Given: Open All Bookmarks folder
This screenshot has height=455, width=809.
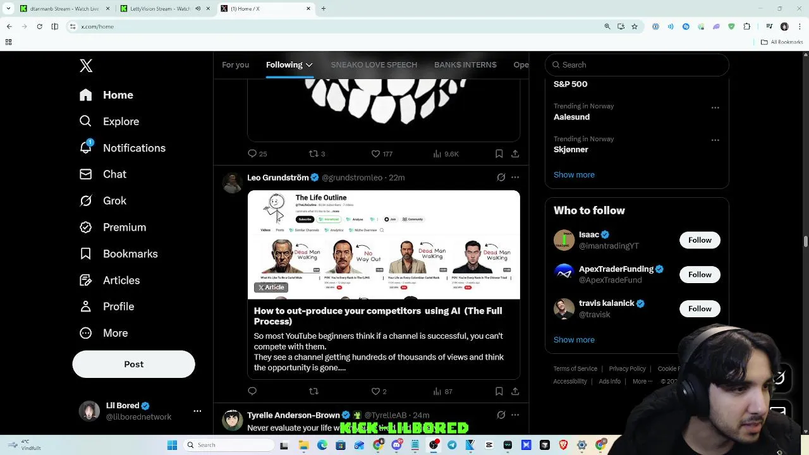Looking at the screenshot, I should [x=782, y=42].
